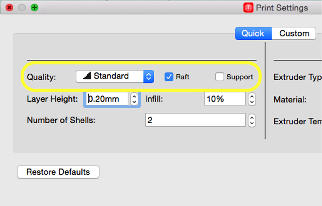This screenshot has width=322, height=206.
Task: Select the Quick tab
Action: (253, 33)
